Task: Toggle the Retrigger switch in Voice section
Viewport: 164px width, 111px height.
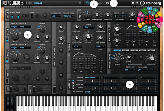Action: (x=18, y=16)
